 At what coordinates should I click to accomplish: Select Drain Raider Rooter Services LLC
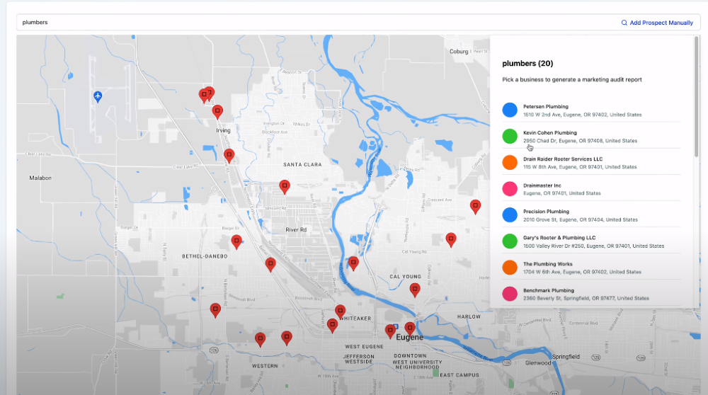[x=591, y=163]
